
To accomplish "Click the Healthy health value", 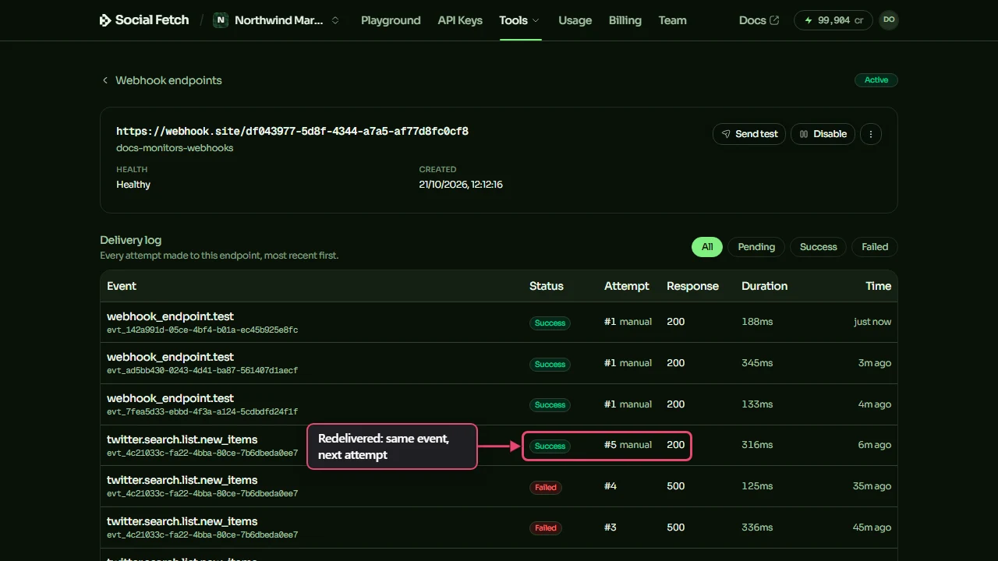I will tap(133, 185).
